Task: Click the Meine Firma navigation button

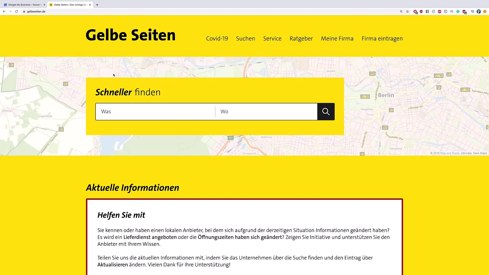Action: [337, 38]
